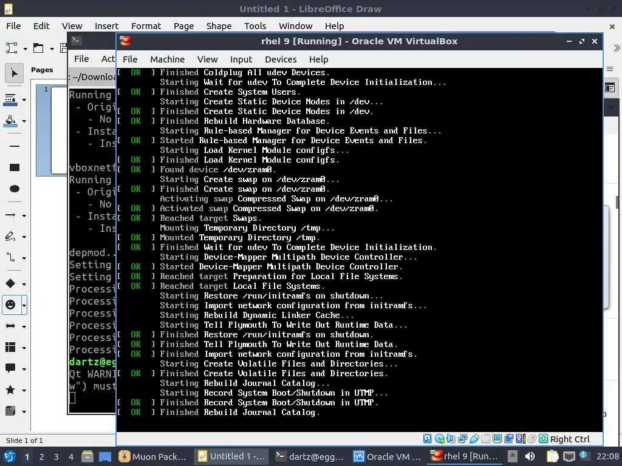Expand the Draw toolbar overflow chevron
Image resolution: width=622 pixels, height=466 pixels.
617,49
